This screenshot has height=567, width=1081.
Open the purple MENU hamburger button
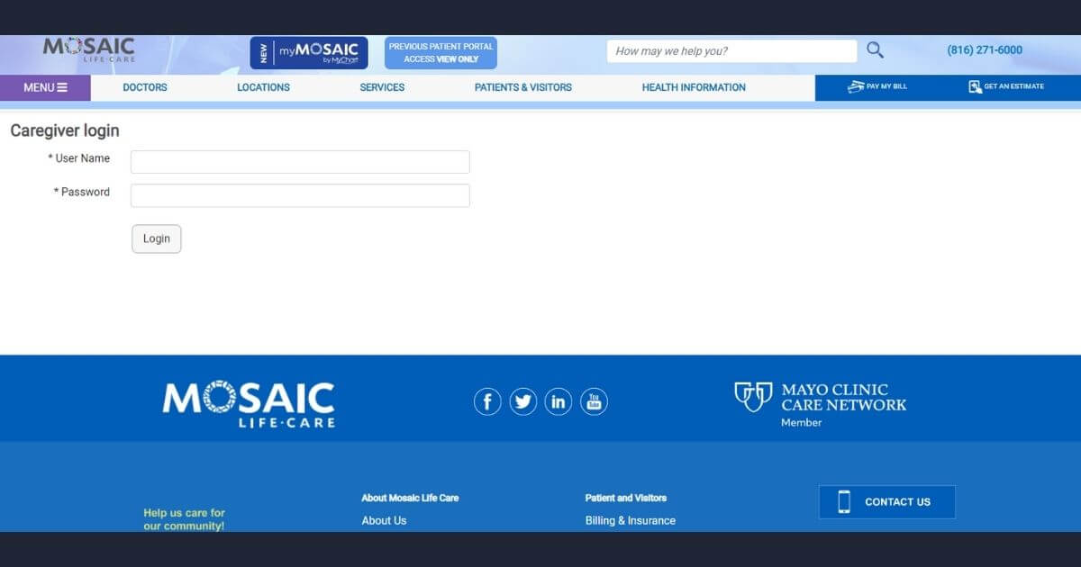click(45, 87)
